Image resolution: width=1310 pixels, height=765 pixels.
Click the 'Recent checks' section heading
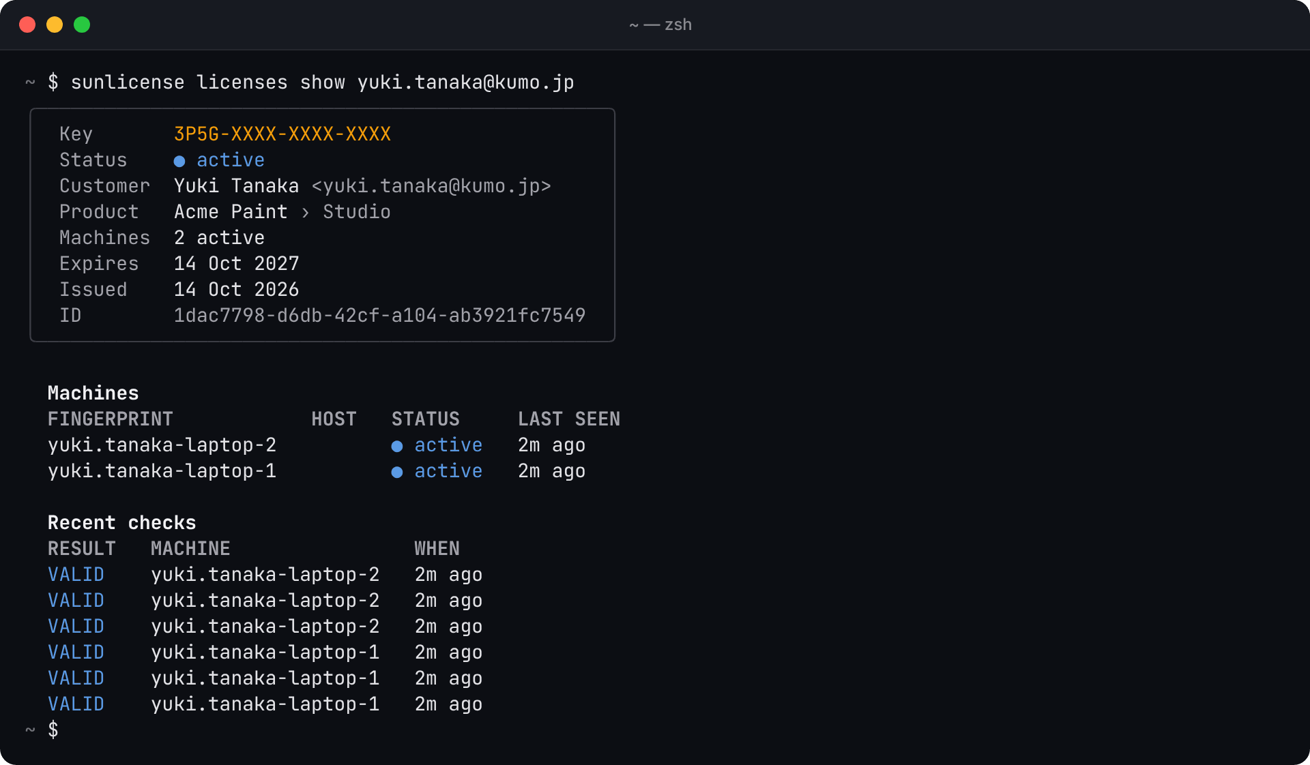122,523
